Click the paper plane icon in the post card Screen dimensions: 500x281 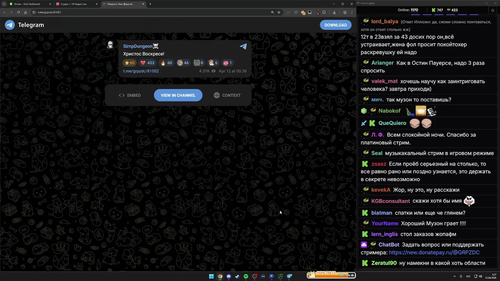243,46
